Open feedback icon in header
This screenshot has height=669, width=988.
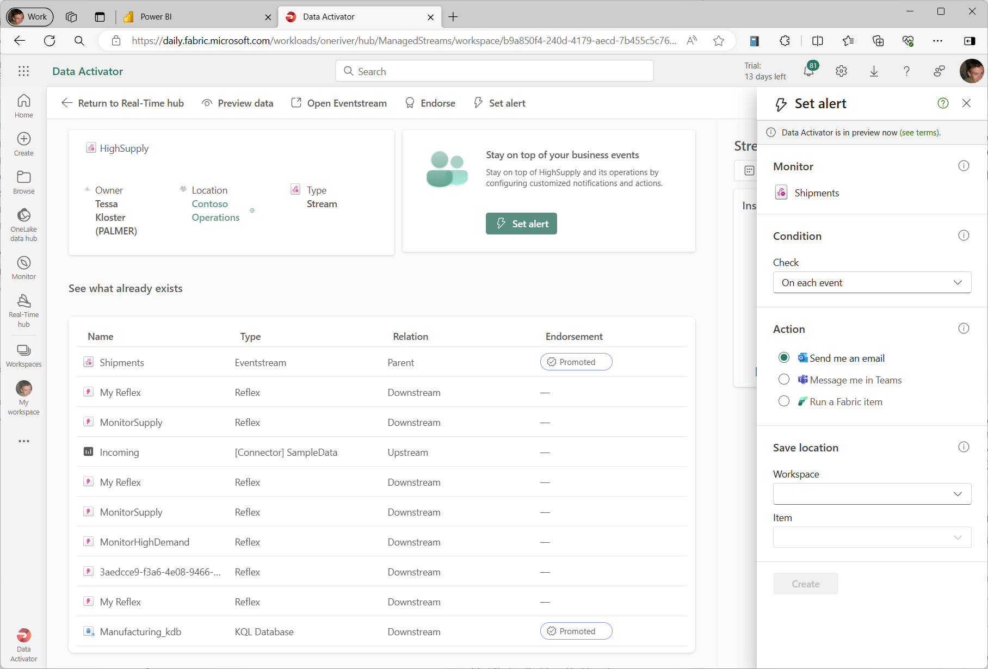(x=939, y=71)
